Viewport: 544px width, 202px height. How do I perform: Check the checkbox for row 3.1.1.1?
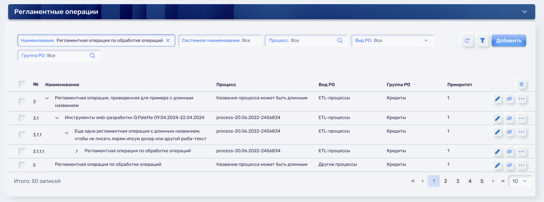coord(22,151)
